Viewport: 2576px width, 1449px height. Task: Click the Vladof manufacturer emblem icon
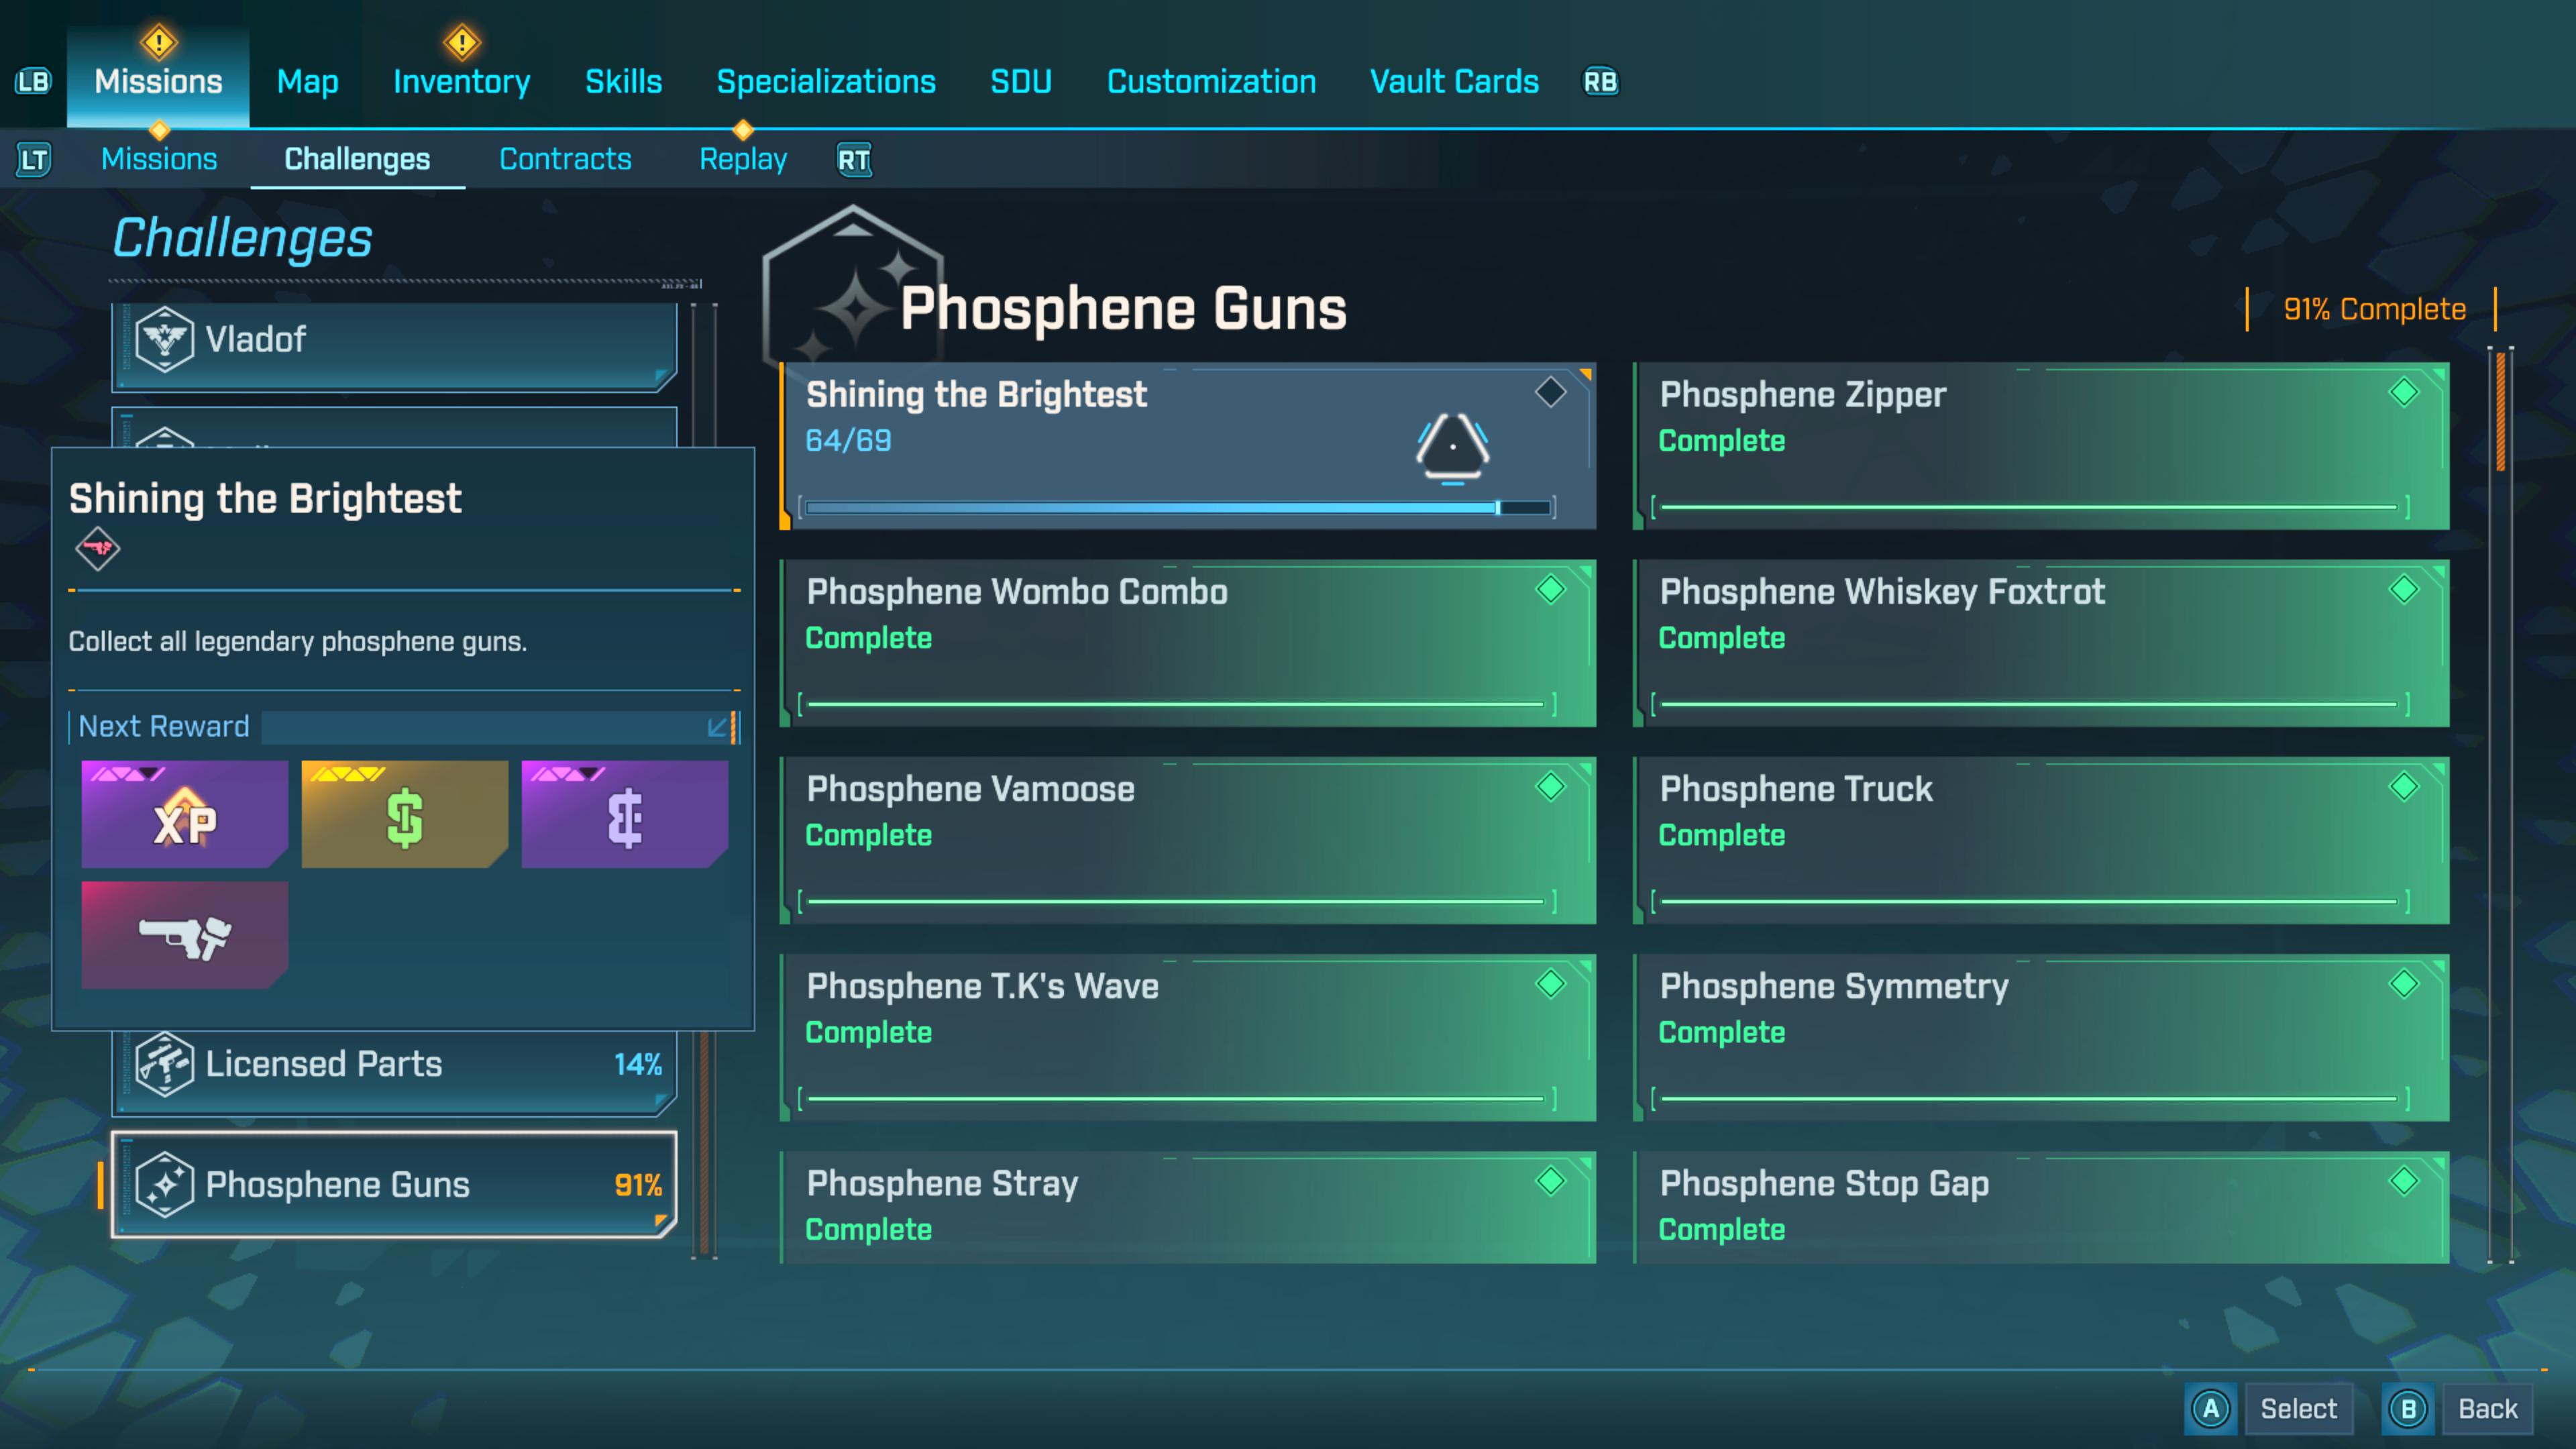tap(164, 340)
